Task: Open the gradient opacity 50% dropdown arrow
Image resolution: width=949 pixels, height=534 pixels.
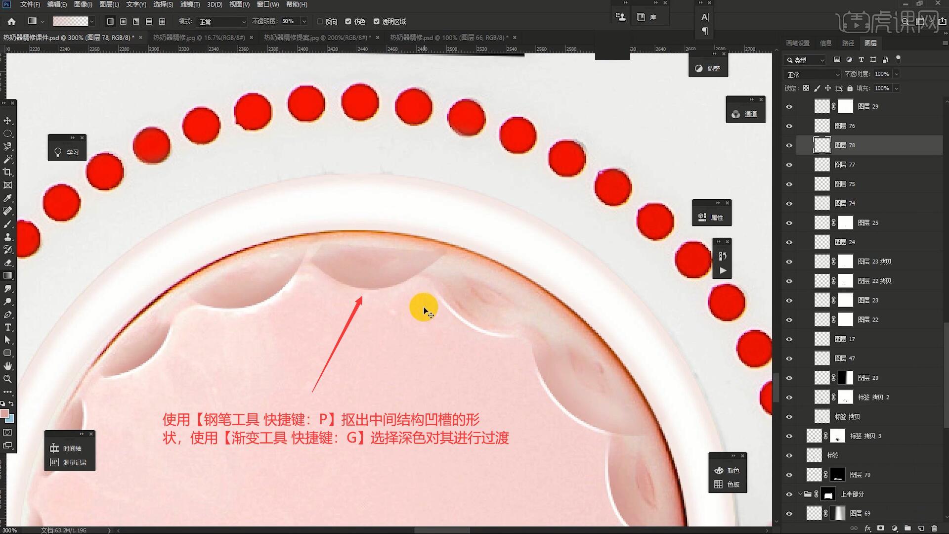Action: pos(304,21)
